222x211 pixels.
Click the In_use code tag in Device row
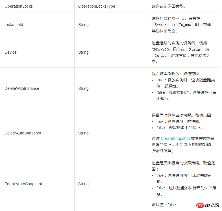tap(160, 56)
